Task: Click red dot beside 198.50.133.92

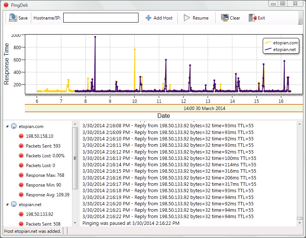Action: (21, 214)
